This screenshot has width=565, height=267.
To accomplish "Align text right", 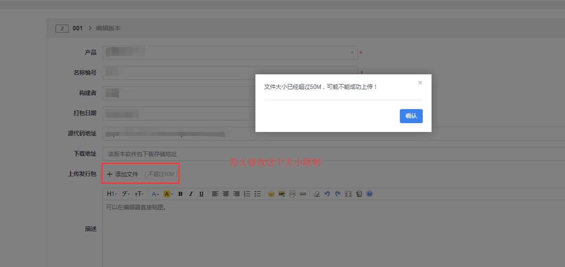I will (236, 194).
